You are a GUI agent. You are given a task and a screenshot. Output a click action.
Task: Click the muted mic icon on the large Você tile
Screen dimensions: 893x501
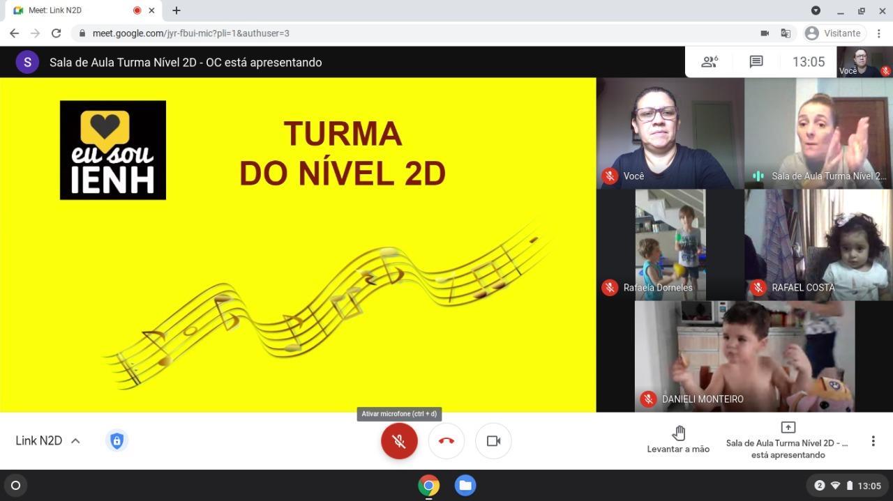click(x=610, y=176)
